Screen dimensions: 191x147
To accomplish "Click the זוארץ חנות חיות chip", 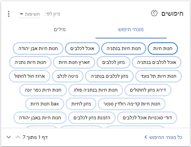I will tap(74, 62).
